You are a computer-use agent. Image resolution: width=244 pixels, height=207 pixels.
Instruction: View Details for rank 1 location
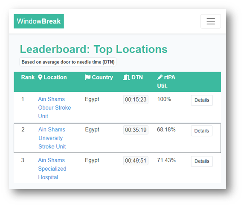tap(202, 100)
